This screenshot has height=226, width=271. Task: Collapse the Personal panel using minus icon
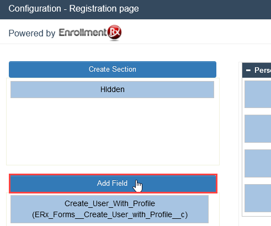248,70
